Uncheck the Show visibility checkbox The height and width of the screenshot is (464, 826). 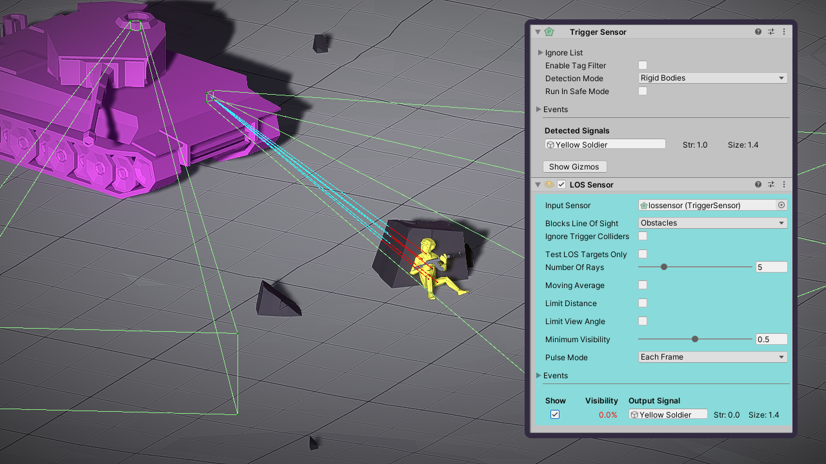(x=555, y=414)
